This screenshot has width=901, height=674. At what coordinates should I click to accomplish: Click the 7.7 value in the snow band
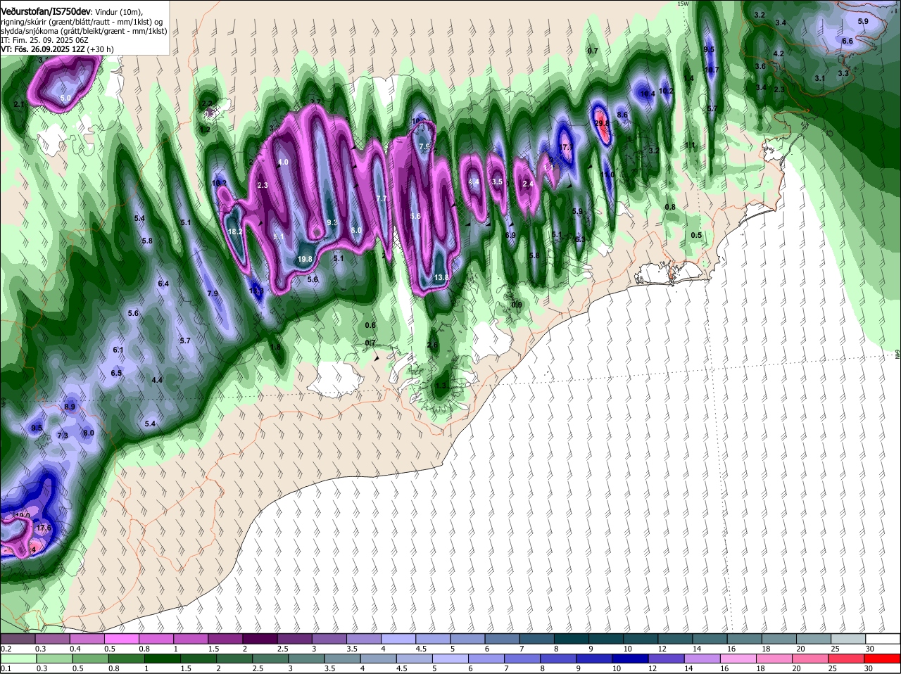(382, 199)
